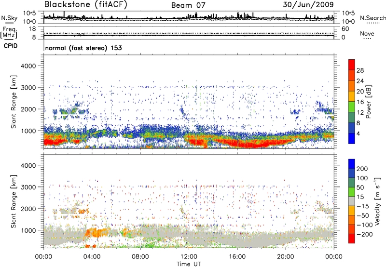This screenshot has height=267, width=386.
Task: Click the '3000' tick on velocity plot axis
Action: pyautogui.click(x=28, y=187)
